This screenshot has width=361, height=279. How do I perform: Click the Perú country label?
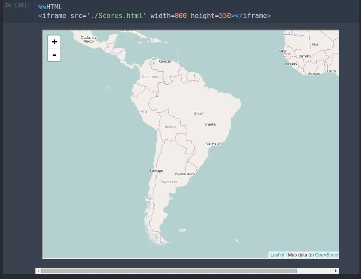143,111
